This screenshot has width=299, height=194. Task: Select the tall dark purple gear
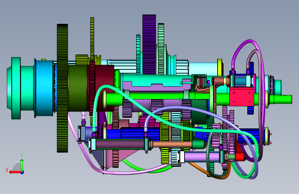click(149, 44)
